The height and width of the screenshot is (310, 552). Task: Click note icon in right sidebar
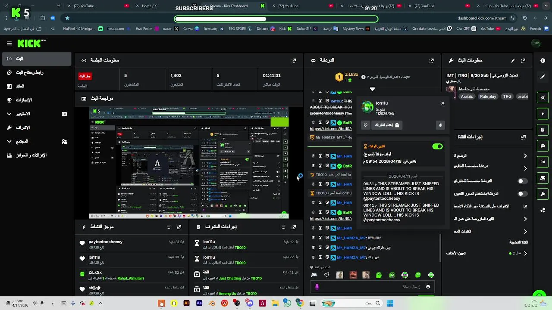pyautogui.click(x=543, y=130)
